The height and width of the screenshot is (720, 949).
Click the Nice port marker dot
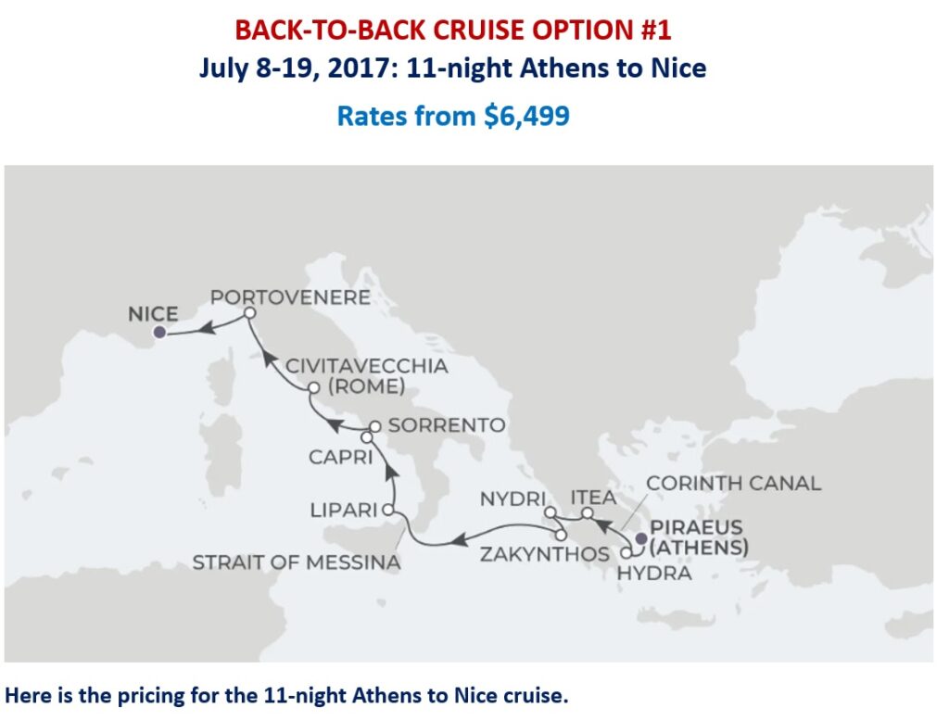tap(159, 332)
